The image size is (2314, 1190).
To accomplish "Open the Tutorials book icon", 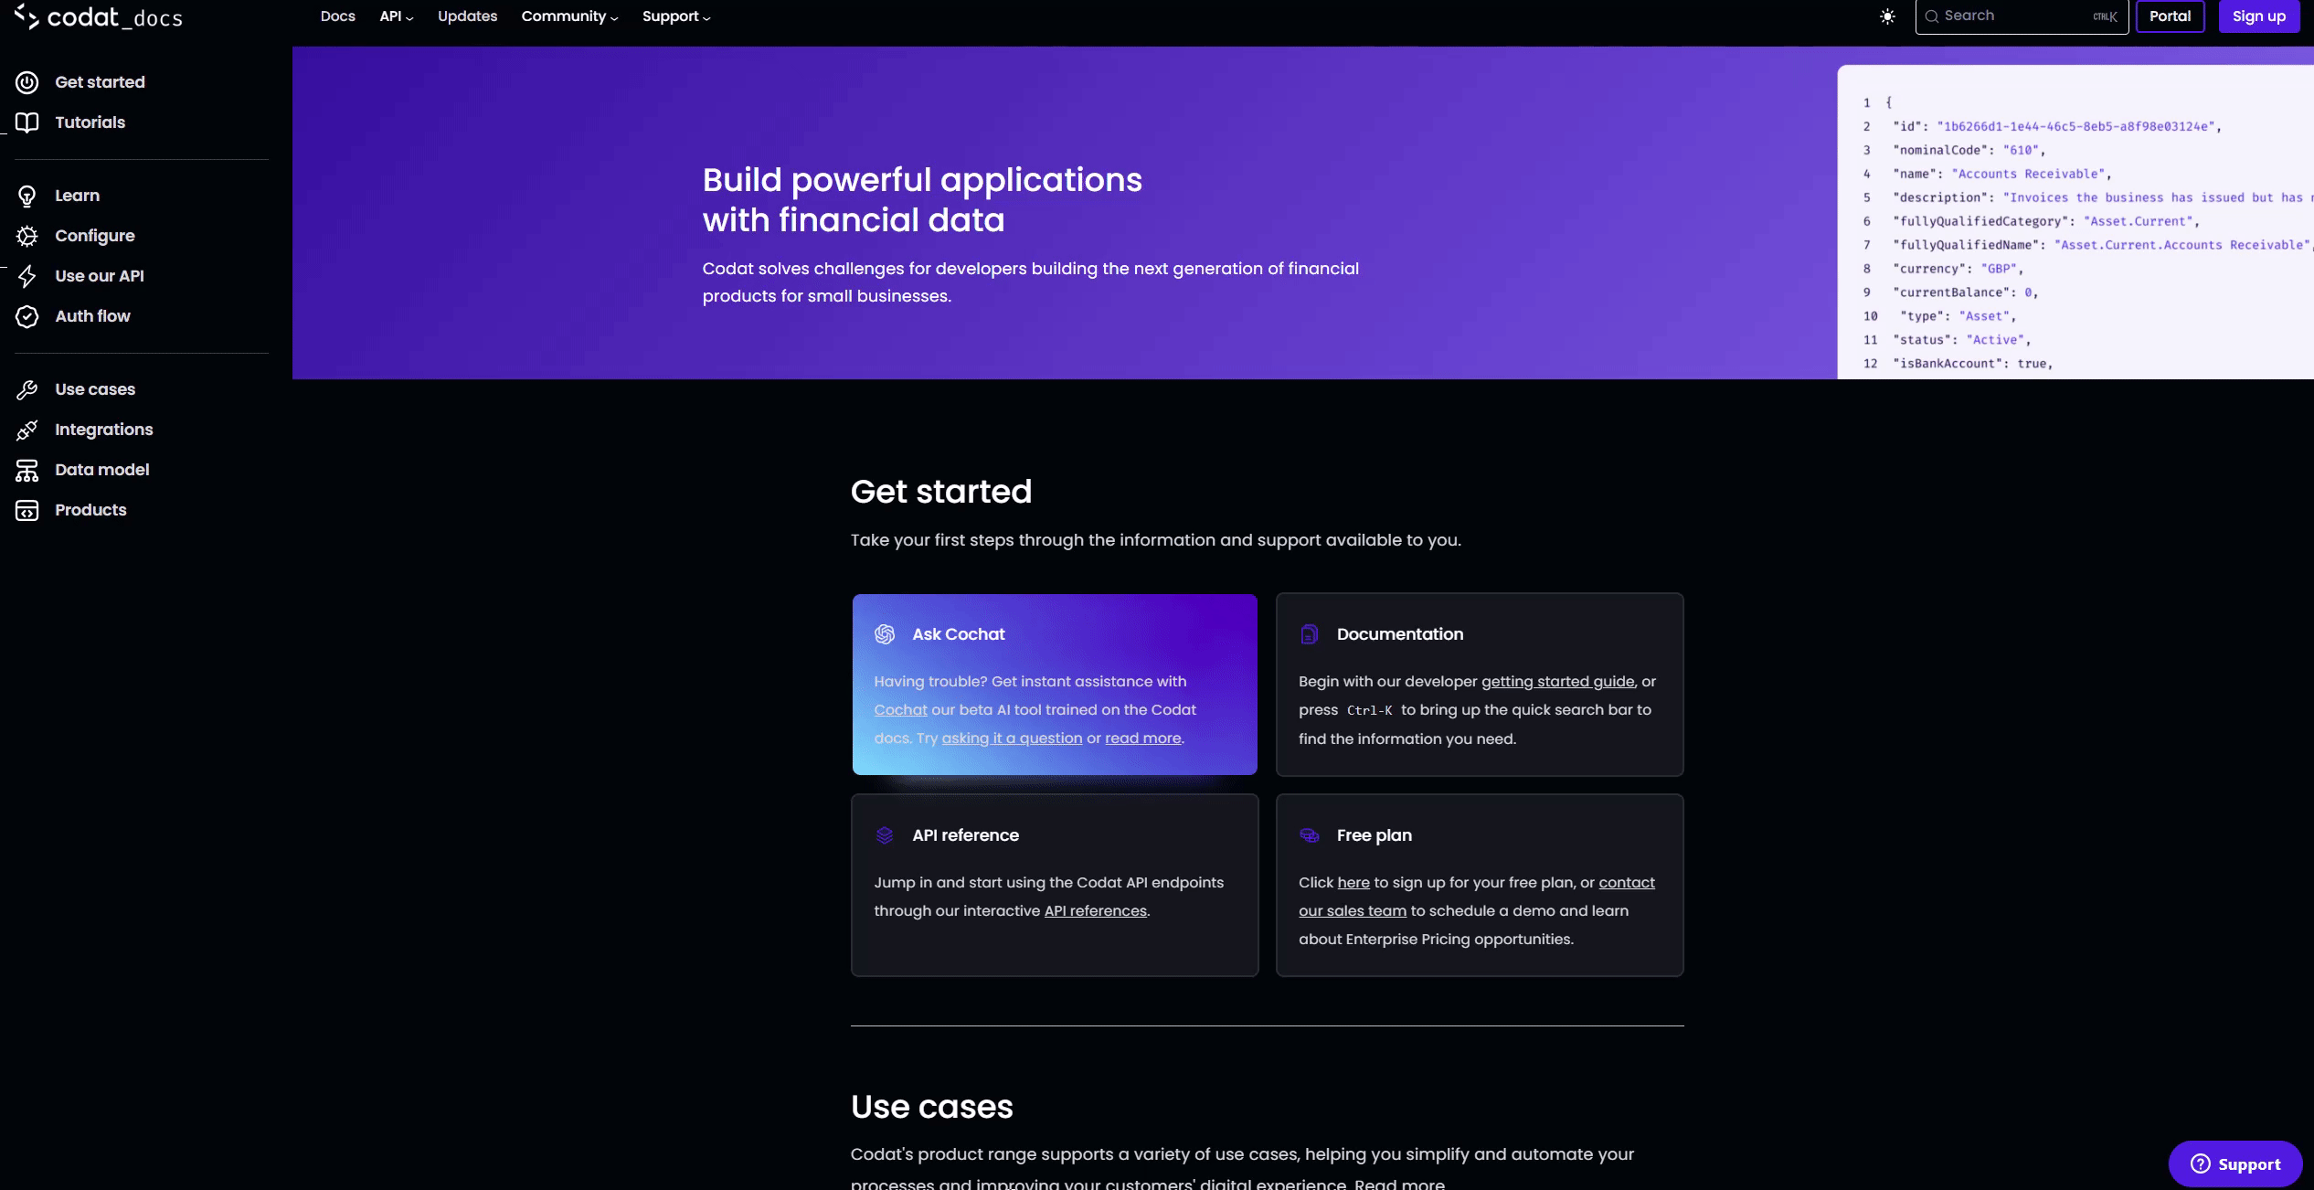I will coord(27,122).
